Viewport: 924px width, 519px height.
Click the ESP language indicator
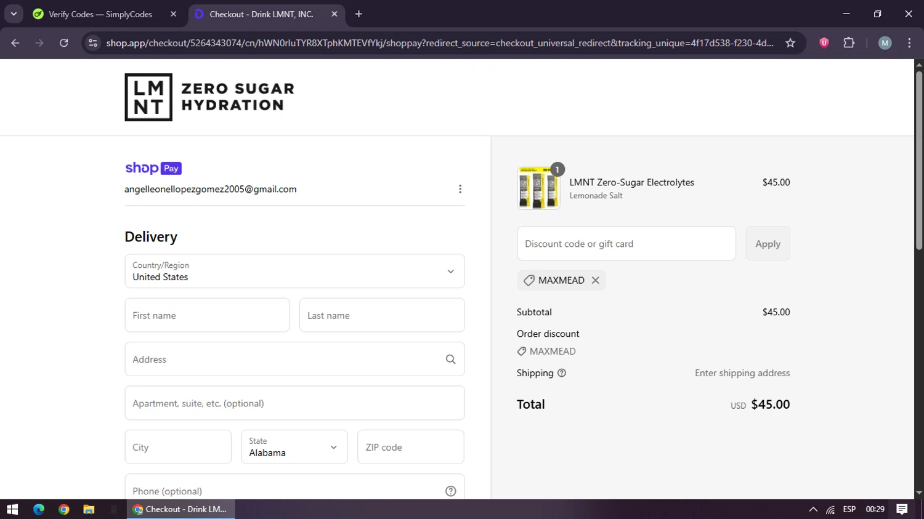pos(849,509)
